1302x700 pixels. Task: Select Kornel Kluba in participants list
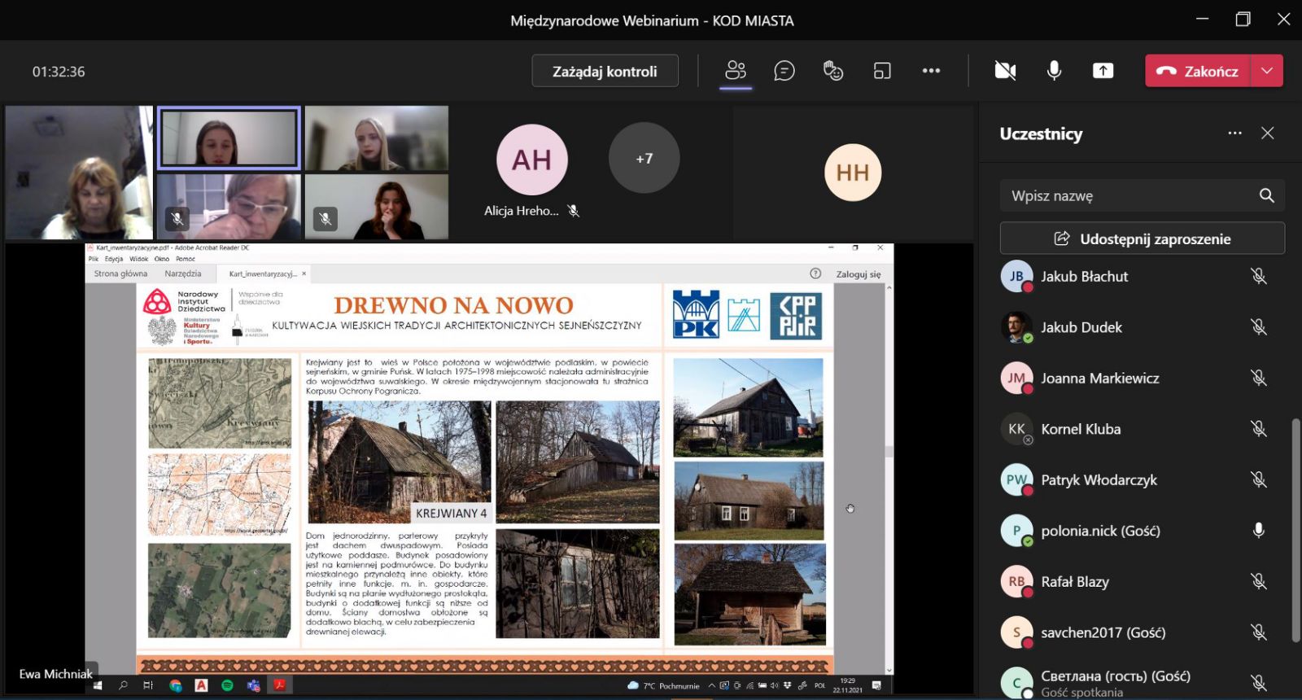point(1080,429)
